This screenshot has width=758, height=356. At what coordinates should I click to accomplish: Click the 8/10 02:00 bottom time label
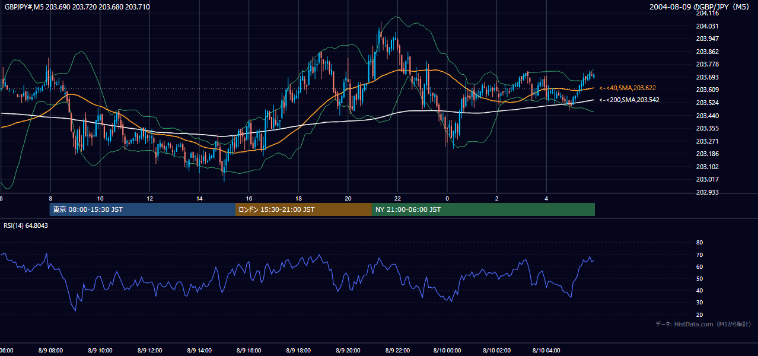tap(497, 351)
